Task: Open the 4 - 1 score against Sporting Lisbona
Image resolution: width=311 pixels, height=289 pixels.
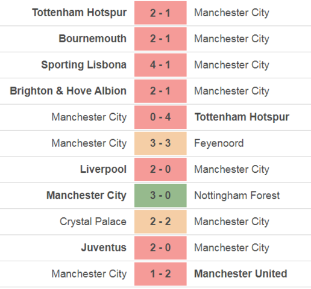Action: pyautogui.click(x=160, y=65)
